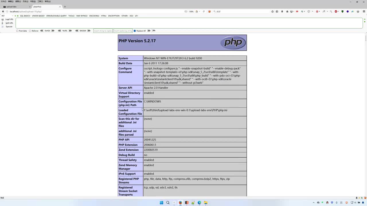Screen dimensions: 367x206
Task: Open File Explorer from the taskbar
Action: pyautogui.click(x=206, y=203)
